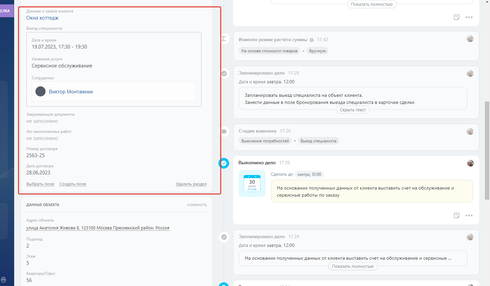
Task: Expand 17:24 entry with Показать полностью
Action: tap(353, 266)
